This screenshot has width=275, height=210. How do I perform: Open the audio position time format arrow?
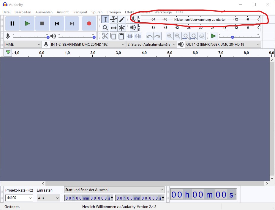(x=235, y=194)
